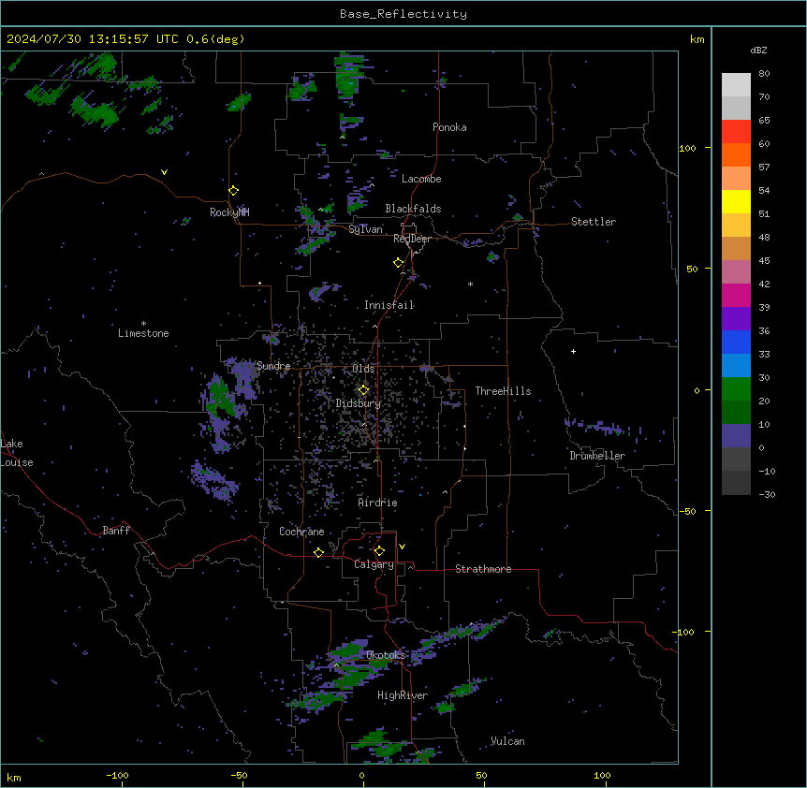Click the asterisk marker above Limestone label

tap(143, 324)
